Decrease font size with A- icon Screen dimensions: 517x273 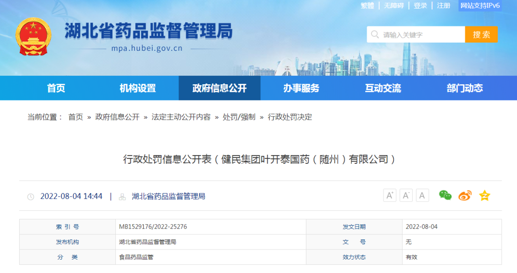tap(406, 195)
